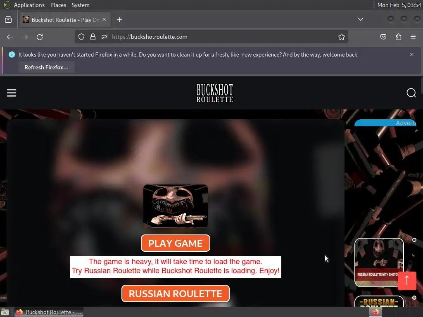
Task: Click the forward navigation arrow
Action: click(25, 37)
